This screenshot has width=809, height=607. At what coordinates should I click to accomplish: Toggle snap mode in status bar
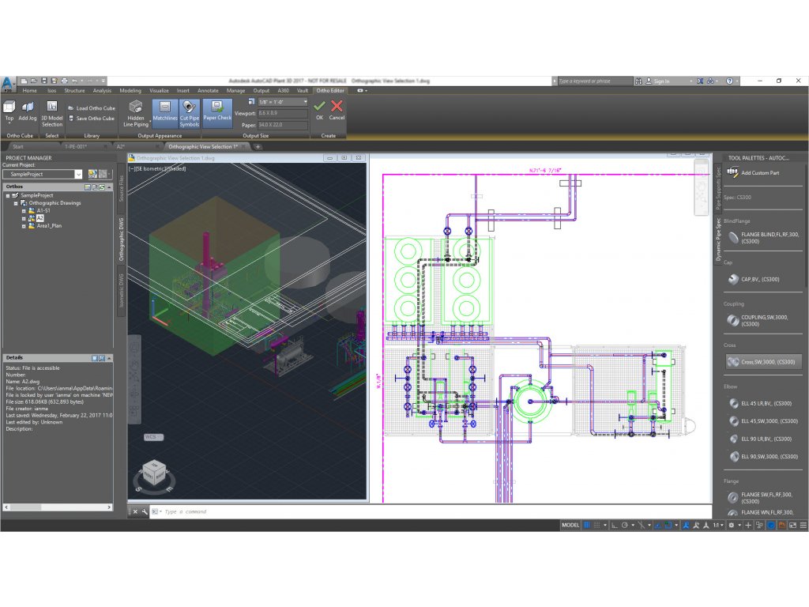(x=597, y=526)
